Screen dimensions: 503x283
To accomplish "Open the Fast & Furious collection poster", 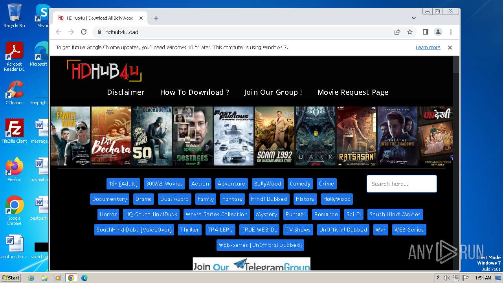I will click(x=234, y=136).
